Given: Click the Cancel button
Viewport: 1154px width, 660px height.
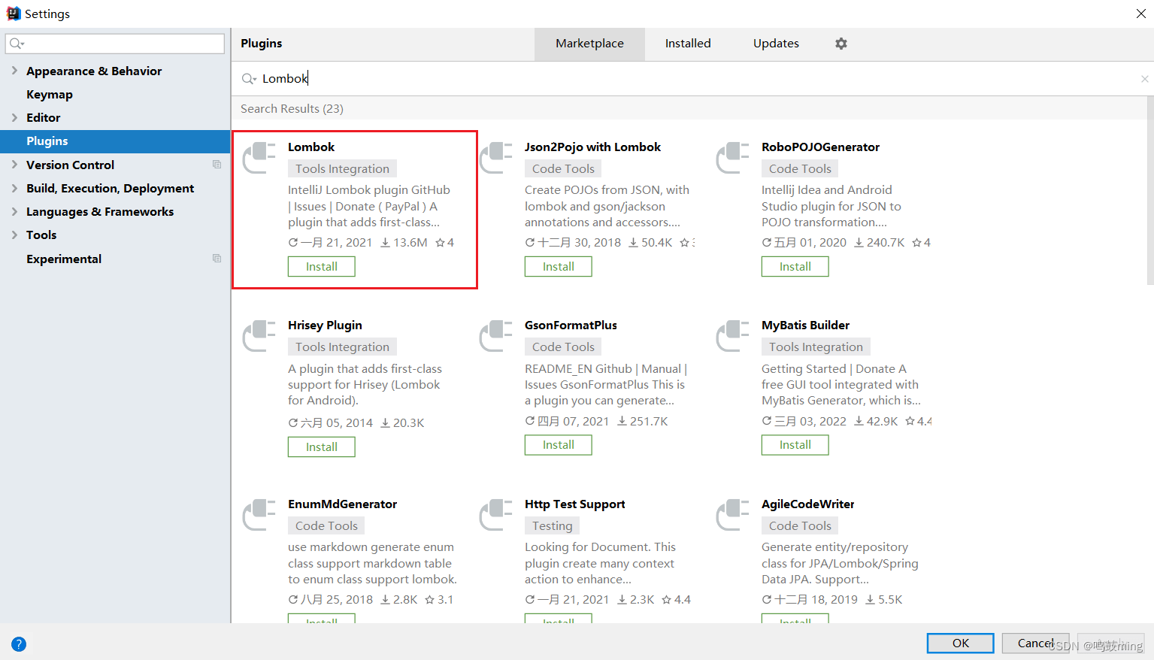Looking at the screenshot, I should (1036, 643).
